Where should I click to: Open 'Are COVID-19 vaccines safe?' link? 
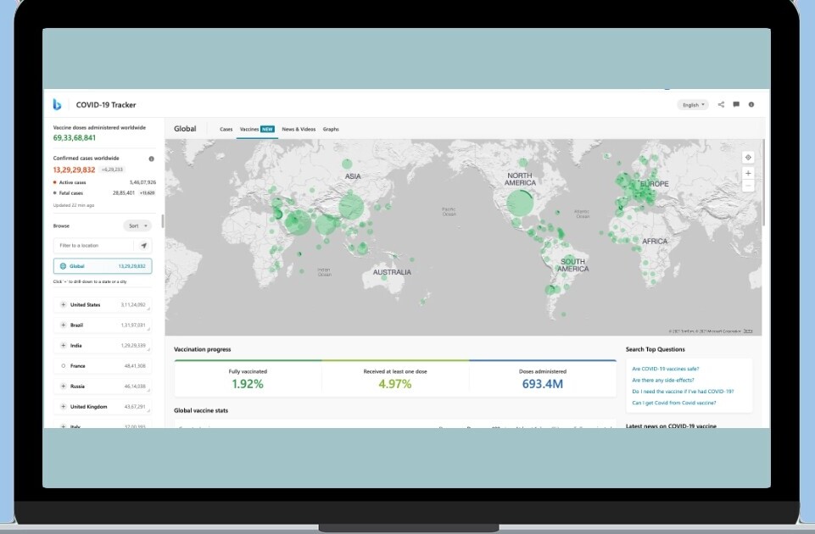(x=665, y=369)
